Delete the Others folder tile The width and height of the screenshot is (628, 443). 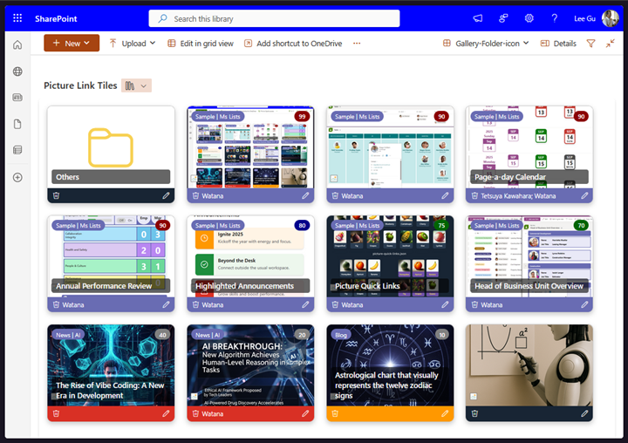click(57, 196)
